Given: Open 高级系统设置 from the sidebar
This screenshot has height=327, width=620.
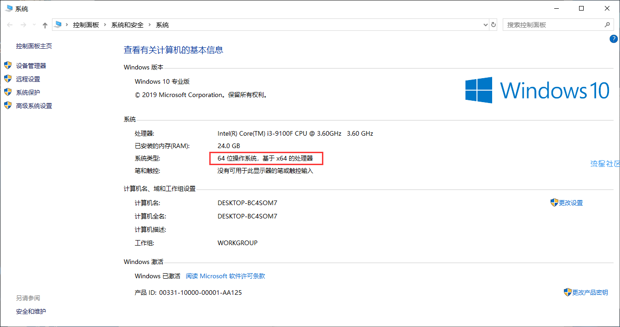Looking at the screenshot, I should (34, 106).
